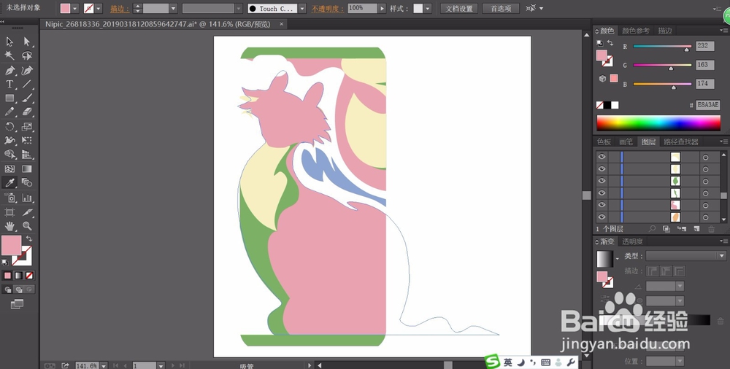Click the delete layer trash icon
This screenshot has height=369, width=730.
point(711,229)
